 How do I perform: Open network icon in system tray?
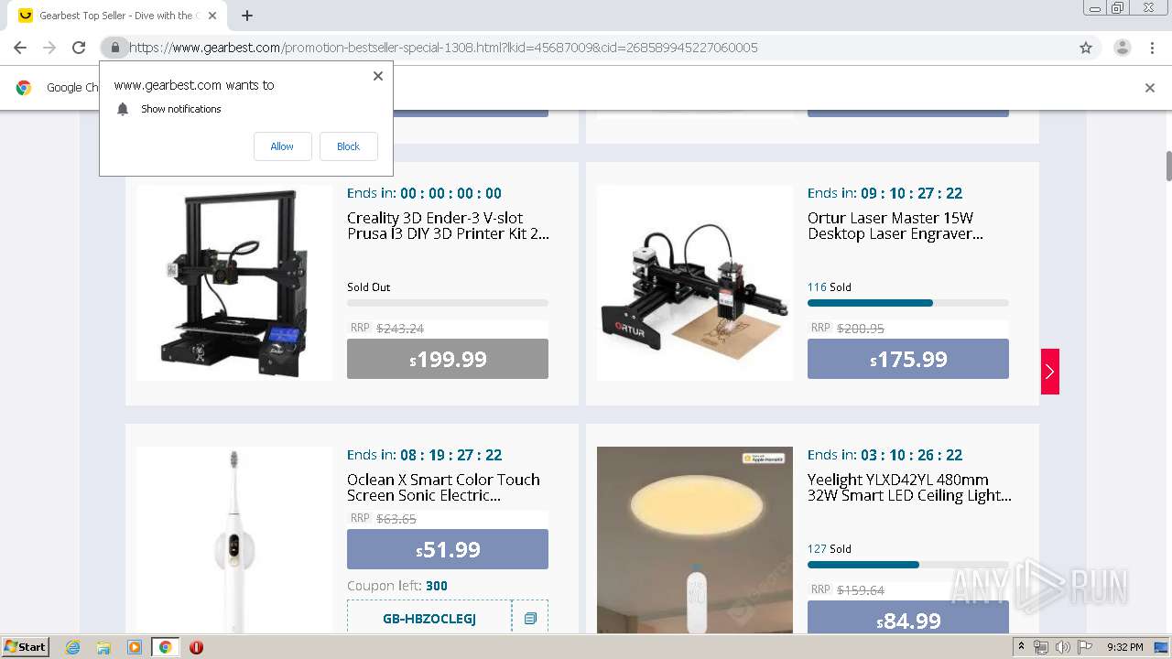1040,647
